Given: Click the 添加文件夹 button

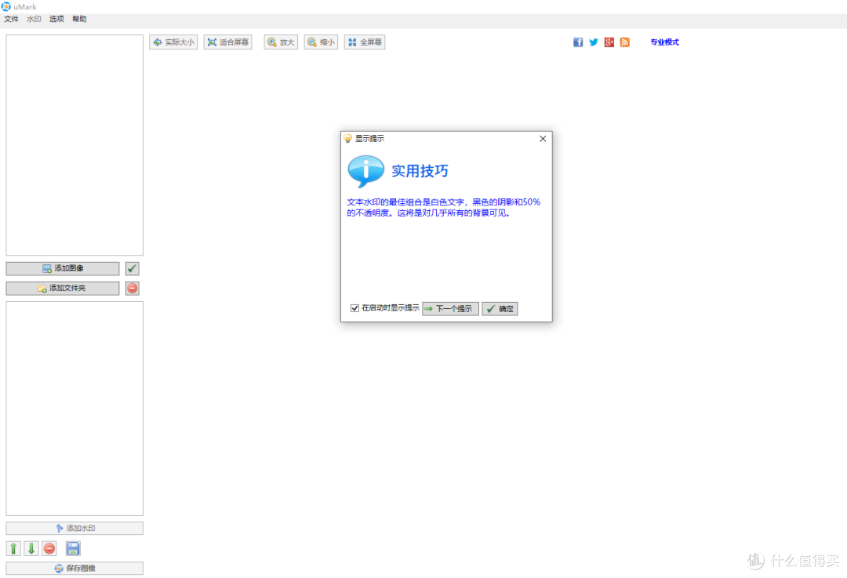Looking at the screenshot, I should point(63,289).
